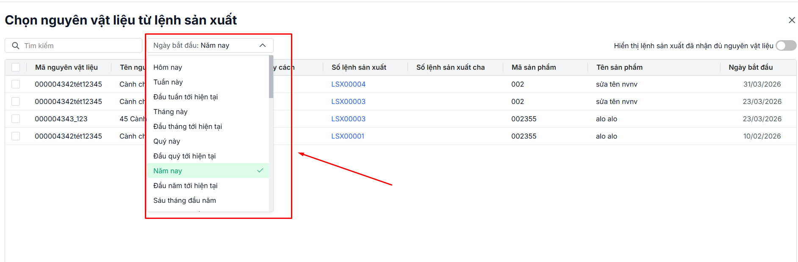Choose Đầu tuần tới hiện tại
This screenshot has height=262, width=798.
pyautogui.click(x=208, y=97)
